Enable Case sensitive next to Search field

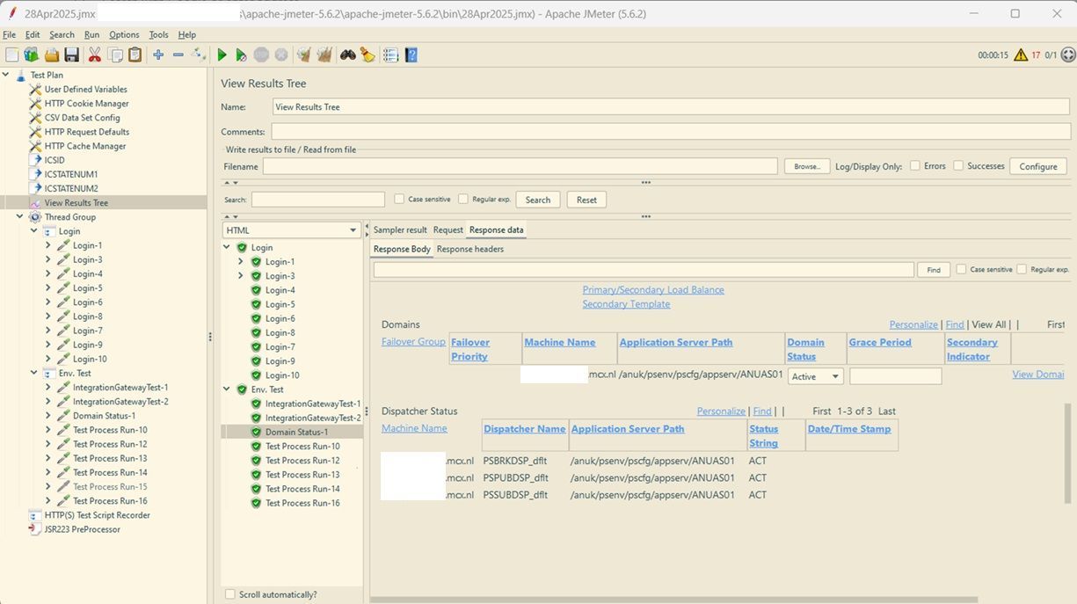click(x=400, y=200)
